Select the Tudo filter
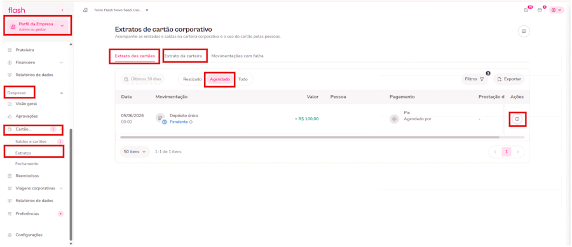Viewport: 572px width, 247px height. click(243, 79)
